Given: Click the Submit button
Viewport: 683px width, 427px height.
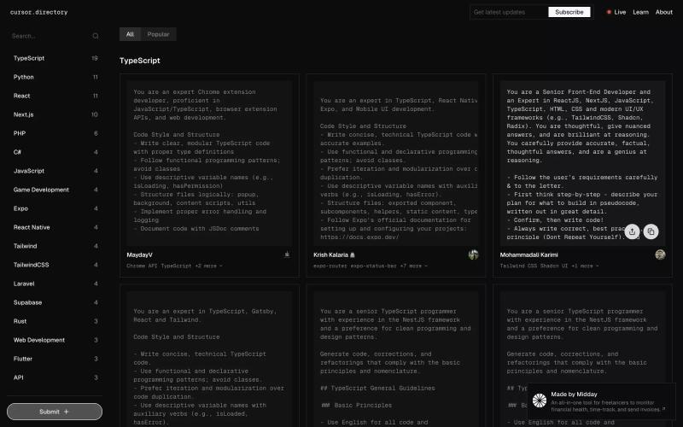Looking at the screenshot, I should pos(55,412).
